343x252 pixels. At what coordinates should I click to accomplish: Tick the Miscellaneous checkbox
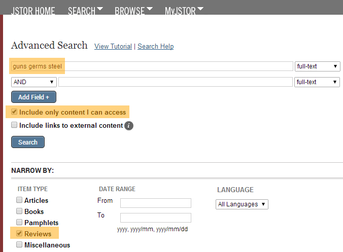[19, 244]
